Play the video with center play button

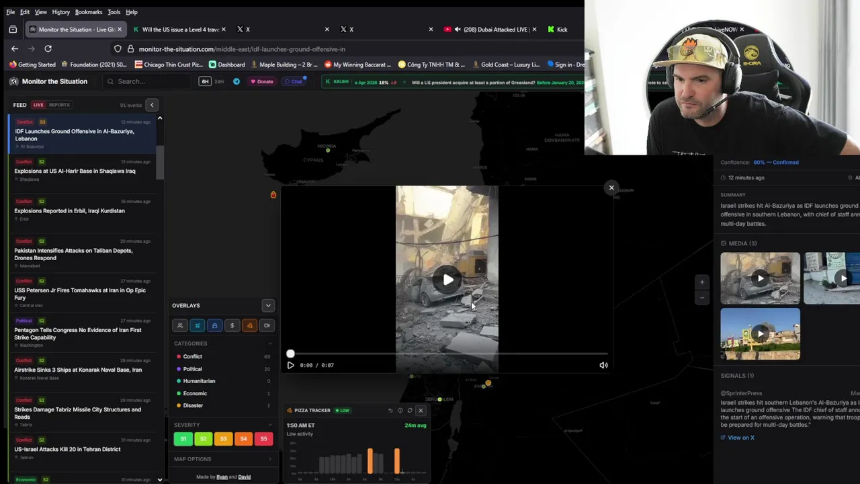pyautogui.click(x=447, y=280)
